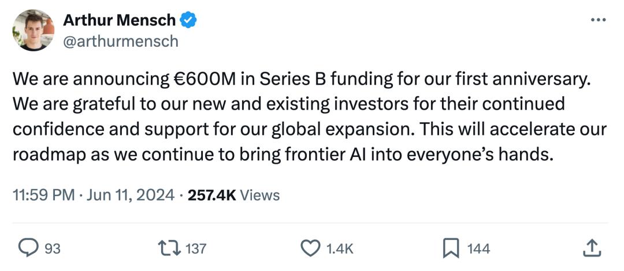
Task: Click the Arthur Mensch display name
Action: [119, 20]
